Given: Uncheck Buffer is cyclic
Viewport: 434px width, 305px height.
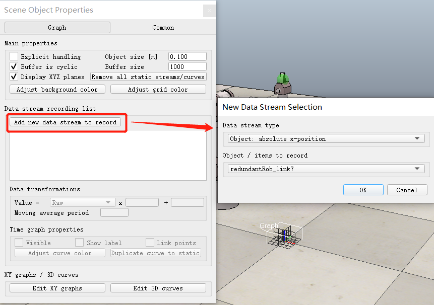Looking at the screenshot, I should coord(14,66).
